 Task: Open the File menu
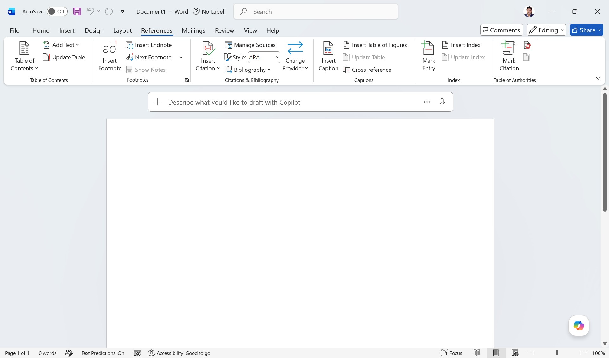point(15,30)
